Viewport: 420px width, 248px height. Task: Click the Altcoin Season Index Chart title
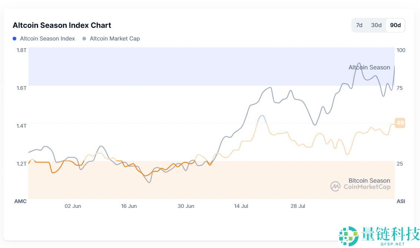click(62, 25)
